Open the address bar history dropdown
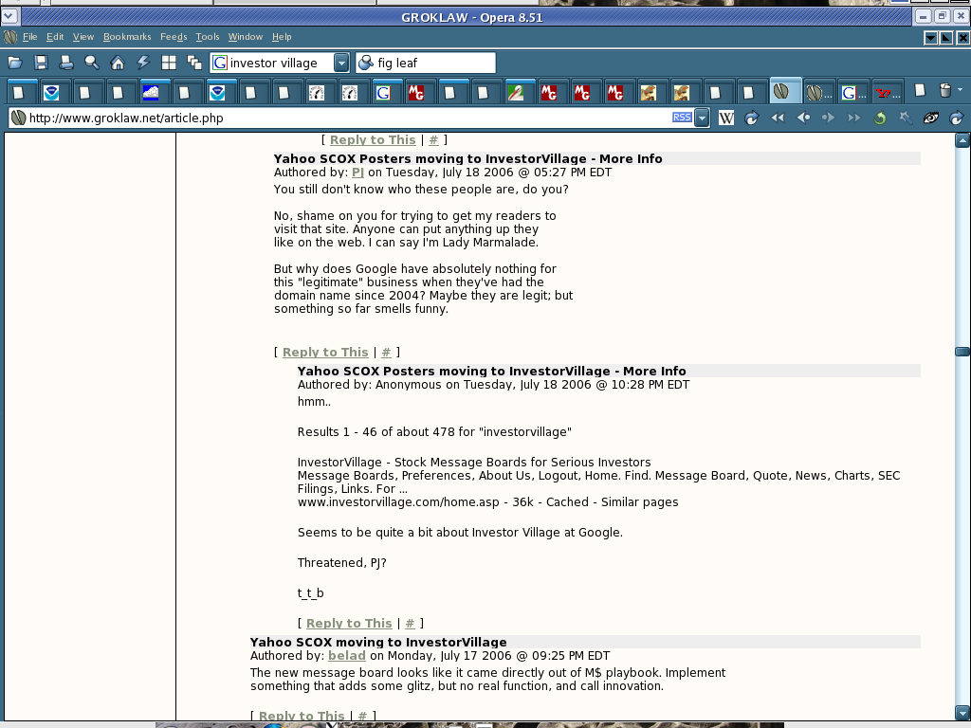The width and height of the screenshot is (971, 728). click(702, 118)
